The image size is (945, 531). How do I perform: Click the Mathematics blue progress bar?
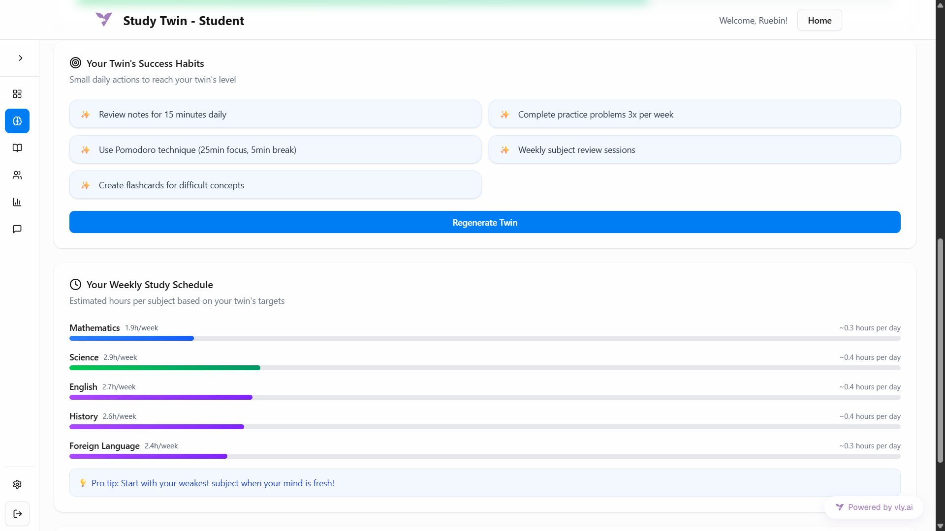click(x=131, y=338)
